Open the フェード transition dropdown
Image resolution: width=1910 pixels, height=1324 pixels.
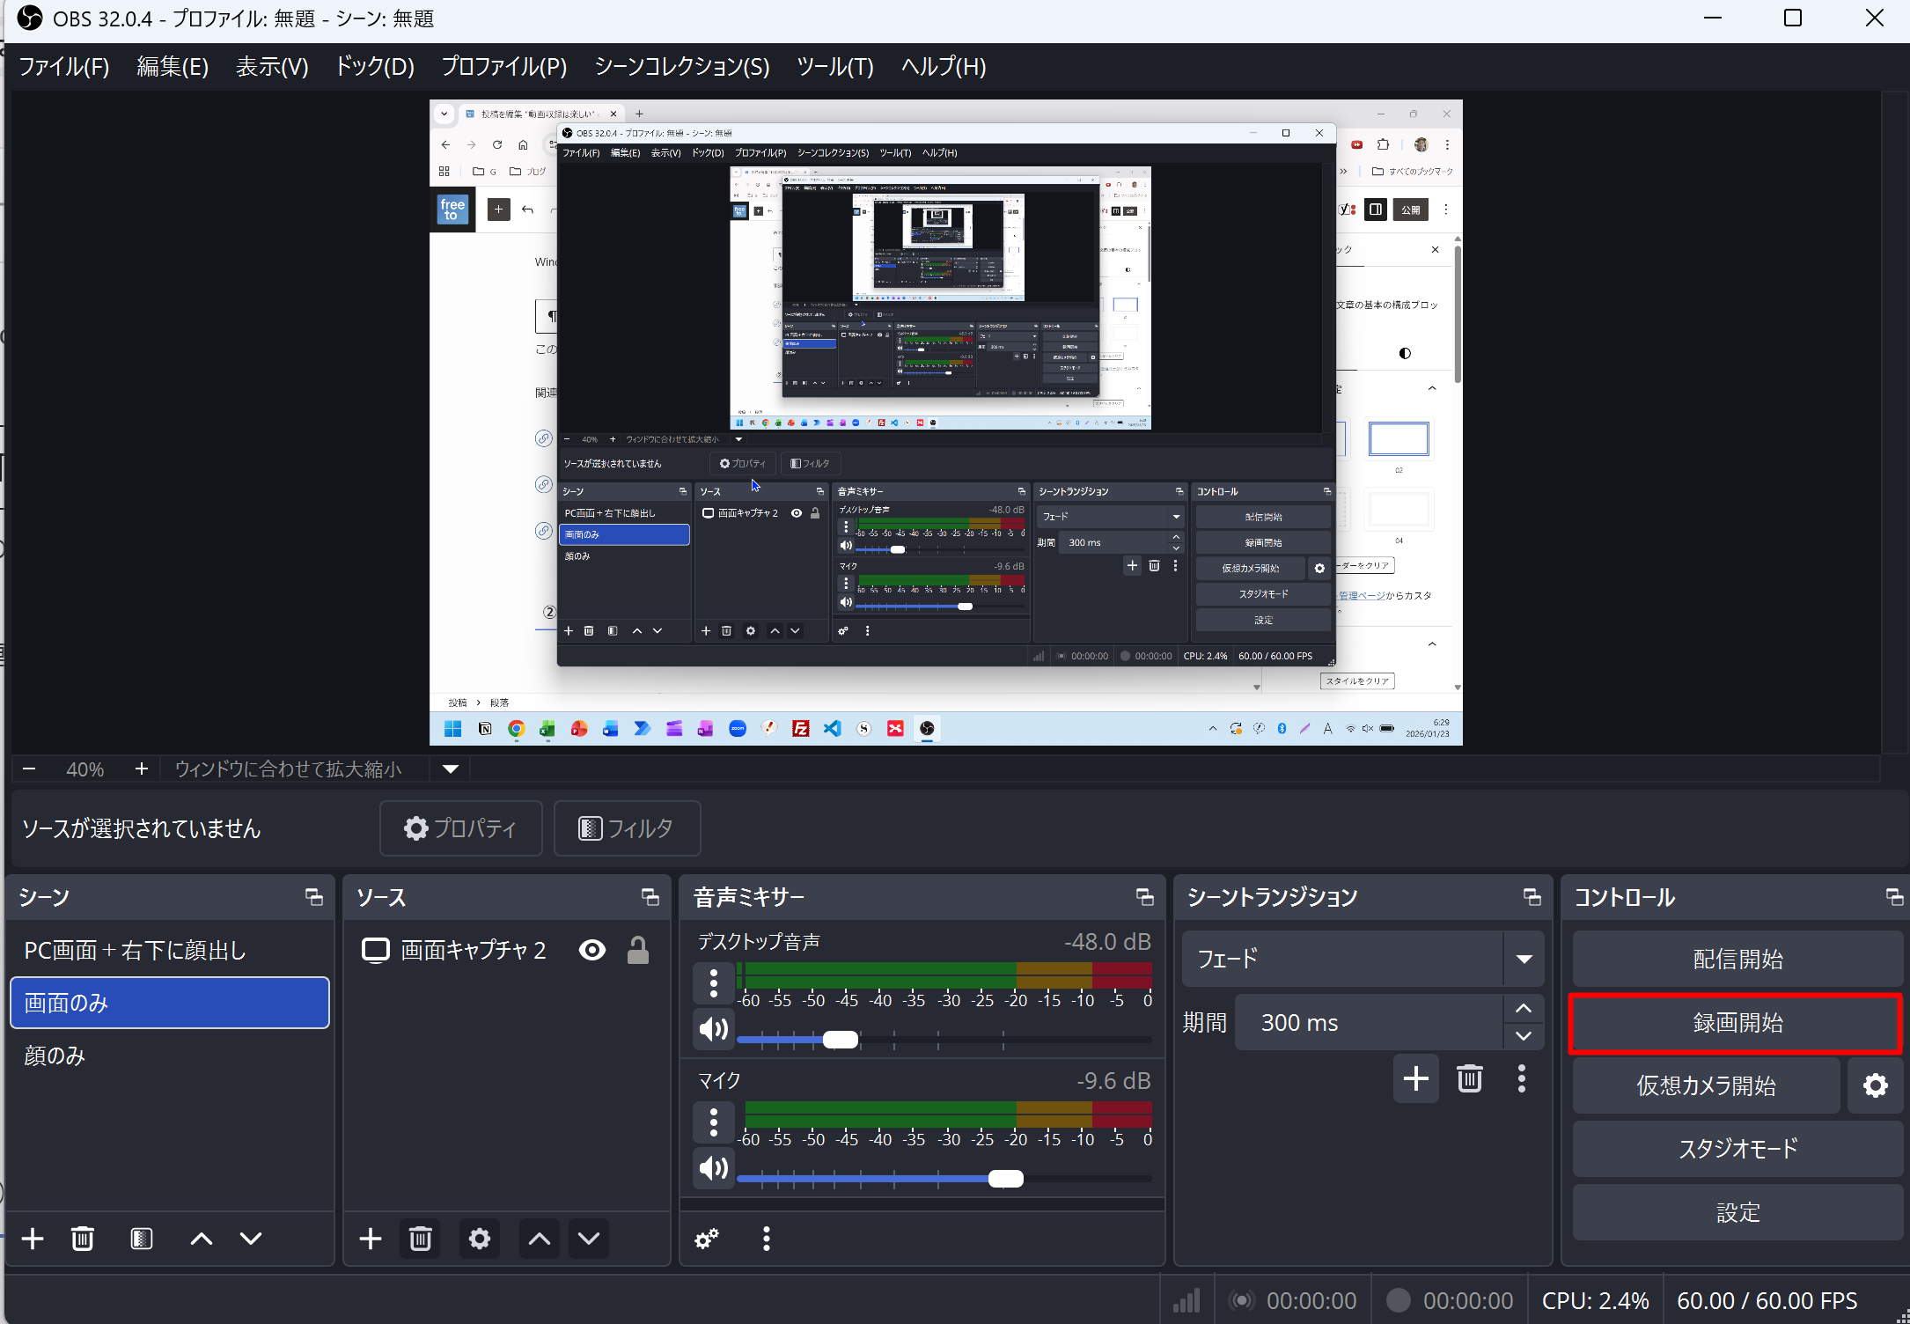coord(1524,959)
